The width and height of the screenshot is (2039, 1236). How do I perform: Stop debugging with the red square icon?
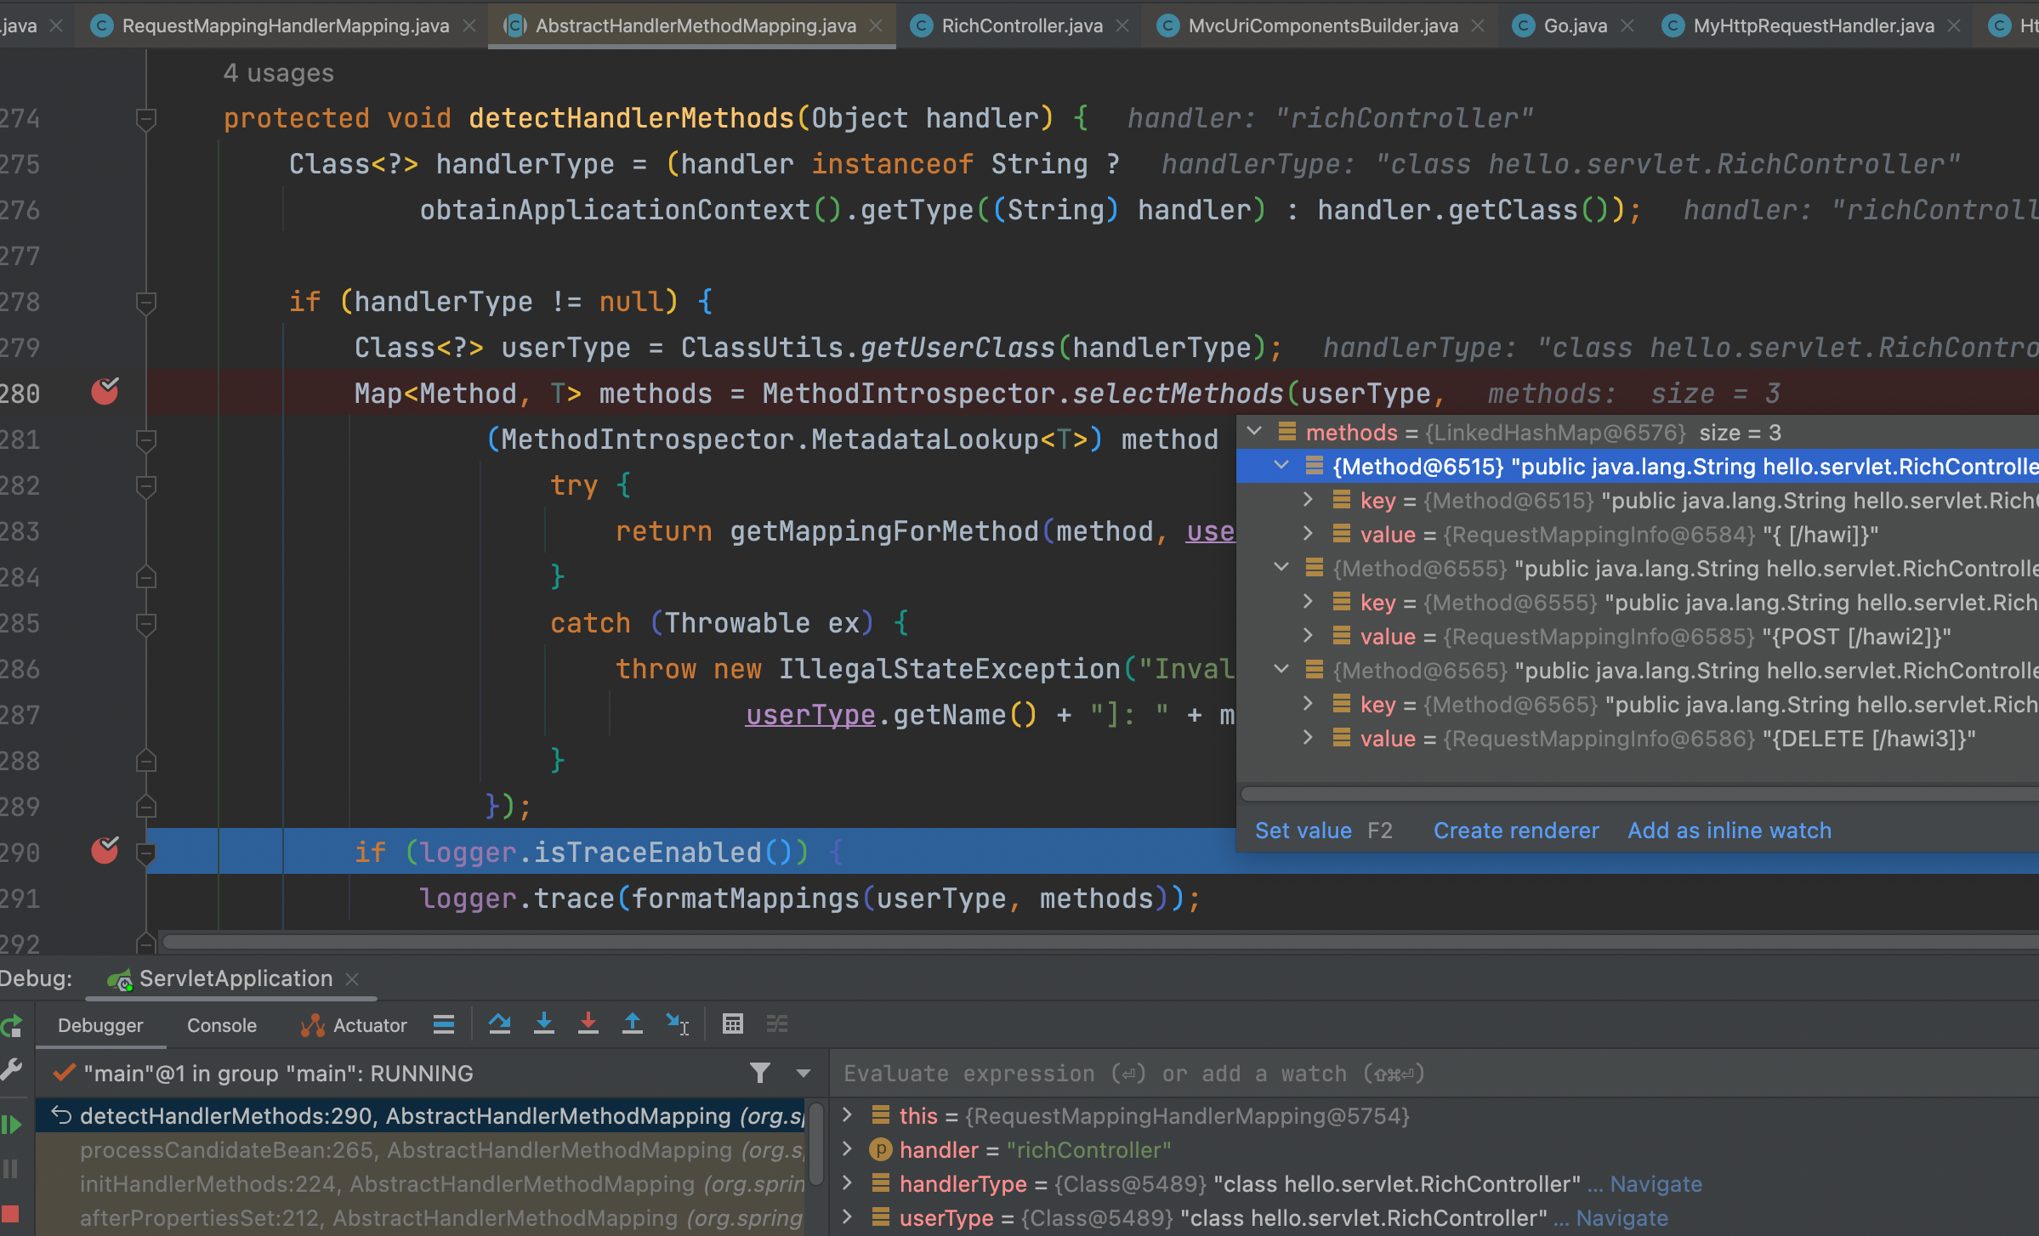[11, 1213]
